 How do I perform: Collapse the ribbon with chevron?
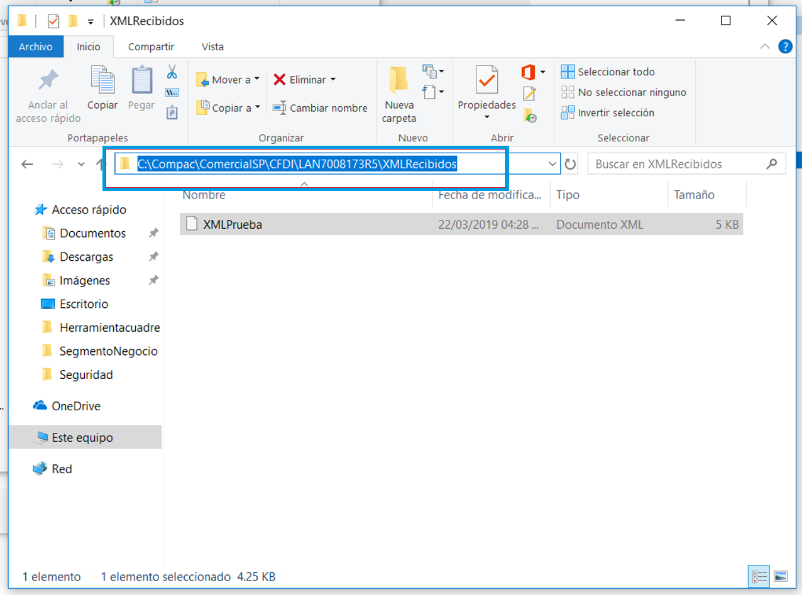pos(765,46)
